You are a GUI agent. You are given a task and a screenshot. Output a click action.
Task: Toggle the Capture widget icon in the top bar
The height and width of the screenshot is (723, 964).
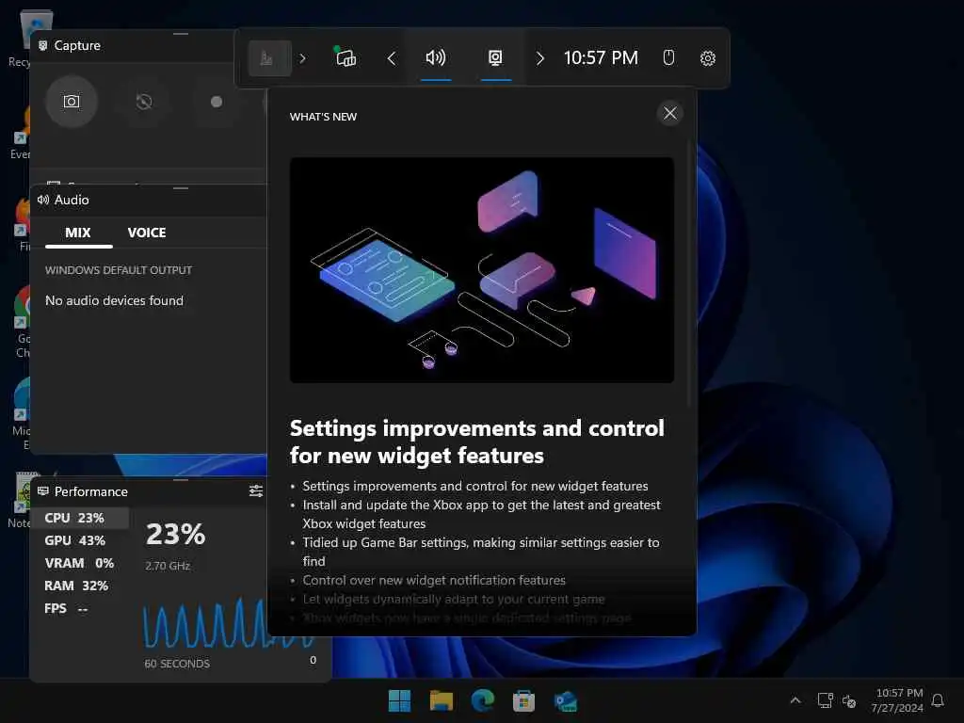(495, 57)
